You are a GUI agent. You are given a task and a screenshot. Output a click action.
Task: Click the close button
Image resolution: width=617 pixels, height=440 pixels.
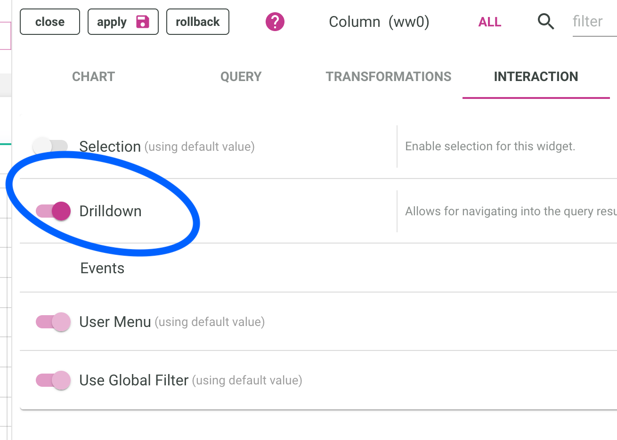coord(50,22)
